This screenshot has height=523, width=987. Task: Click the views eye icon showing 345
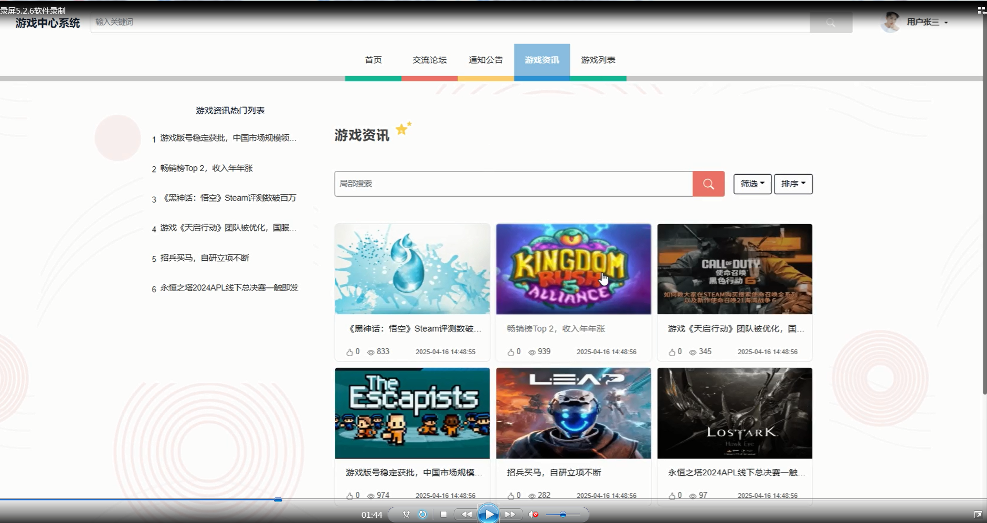(693, 353)
